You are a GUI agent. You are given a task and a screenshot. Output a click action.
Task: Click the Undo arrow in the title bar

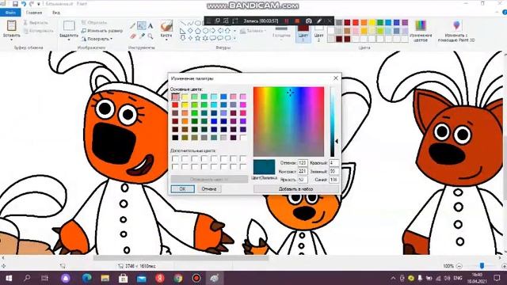point(24,4)
